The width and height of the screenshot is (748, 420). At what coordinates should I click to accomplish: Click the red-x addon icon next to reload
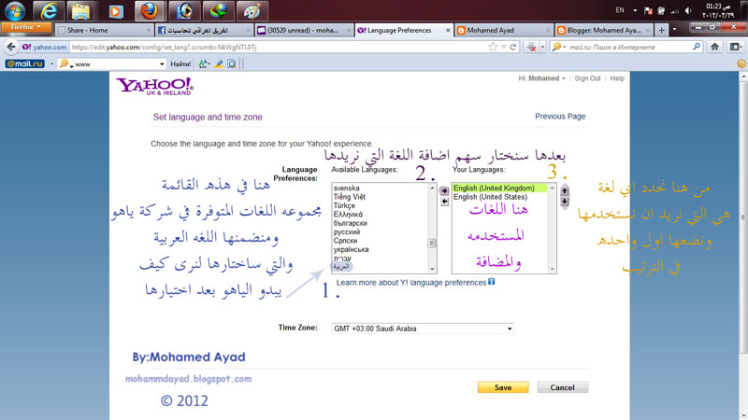(531, 48)
